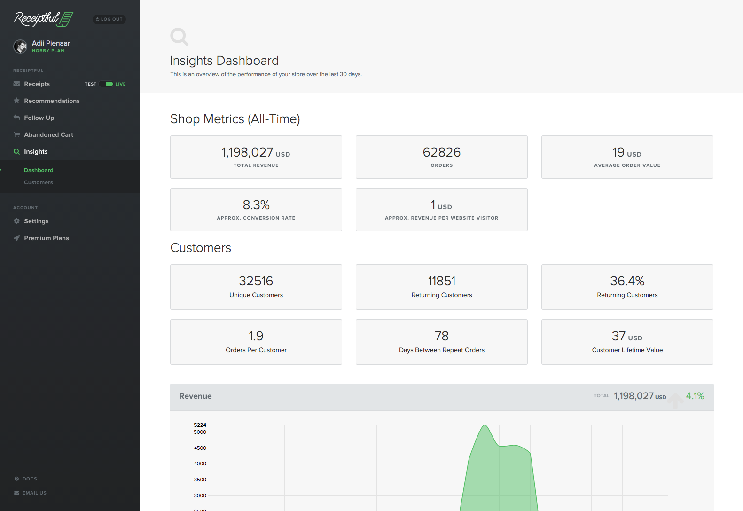
Task: Open the Docs link
Action: [x=26, y=479]
